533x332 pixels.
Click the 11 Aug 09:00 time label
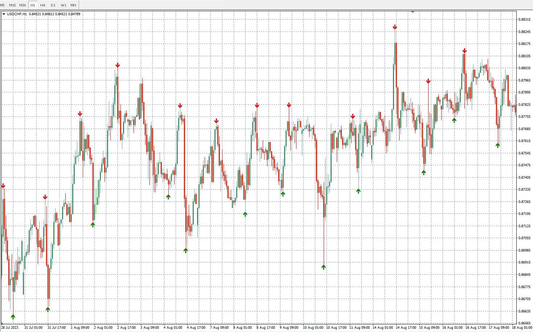pyautogui.click(x=360, y=328)
